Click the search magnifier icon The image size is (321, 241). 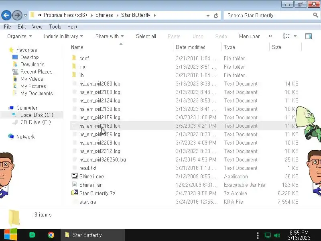[315, 15]
